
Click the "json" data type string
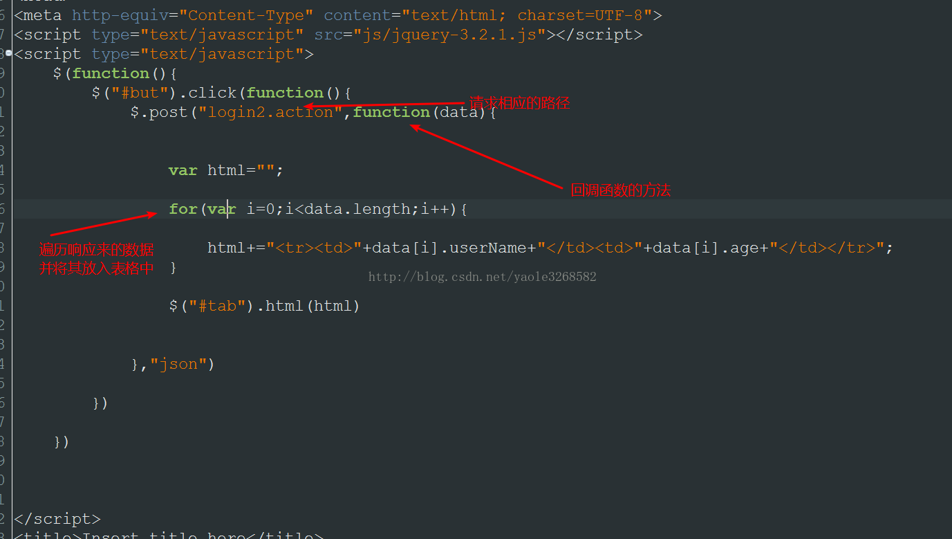(178, 364)
